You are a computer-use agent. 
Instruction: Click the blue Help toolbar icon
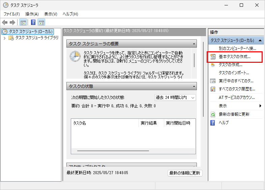pos(33,23)
